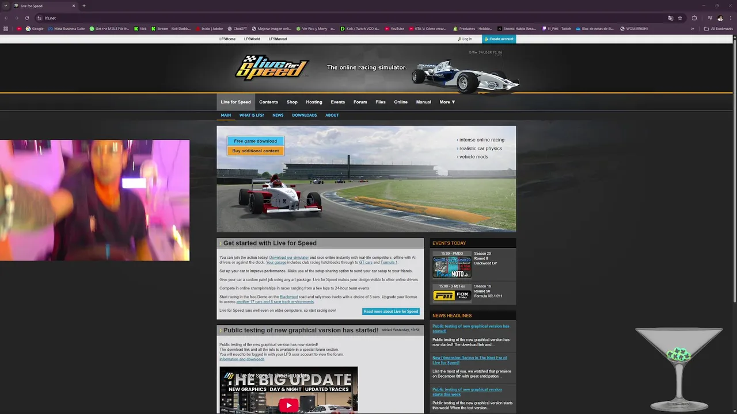Open the Ver Rick y Morty bookmark
737x414 pixels.
click(x=316, y=28)
